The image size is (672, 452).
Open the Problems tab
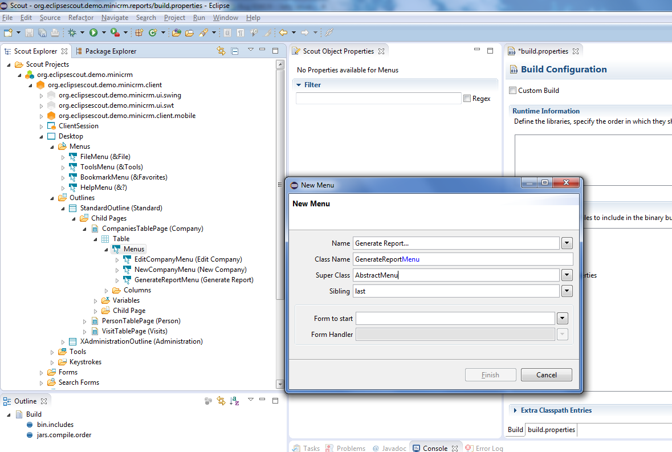[x=346, y=448]
